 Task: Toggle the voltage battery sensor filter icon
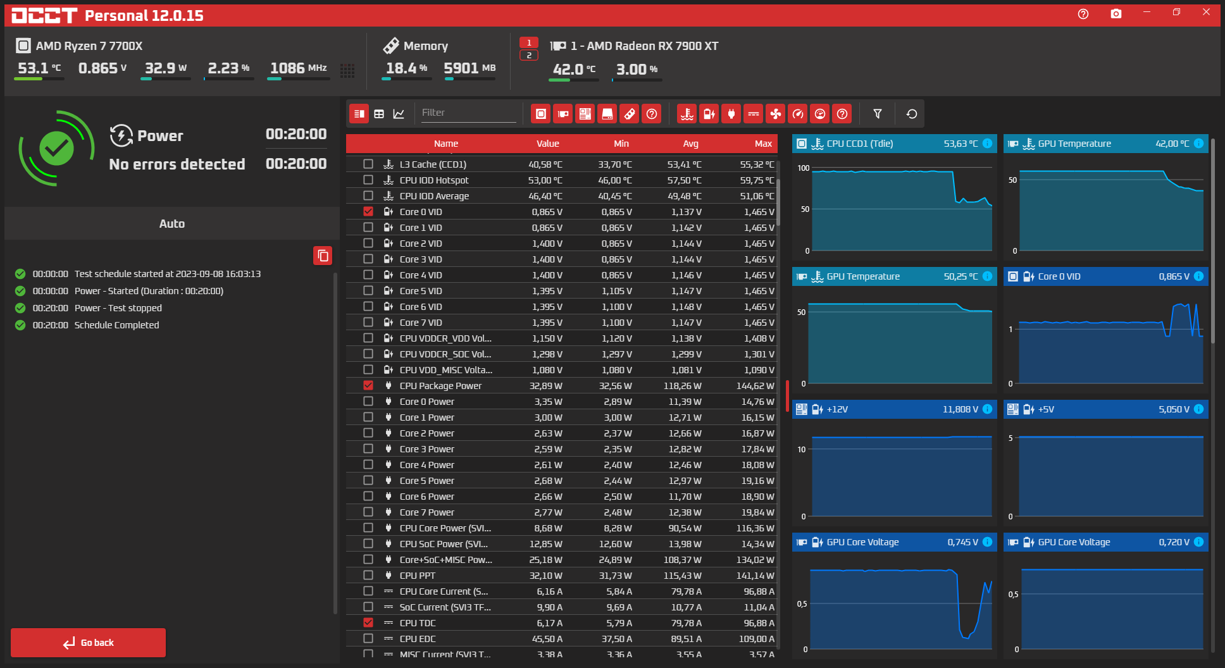point(709,114)
